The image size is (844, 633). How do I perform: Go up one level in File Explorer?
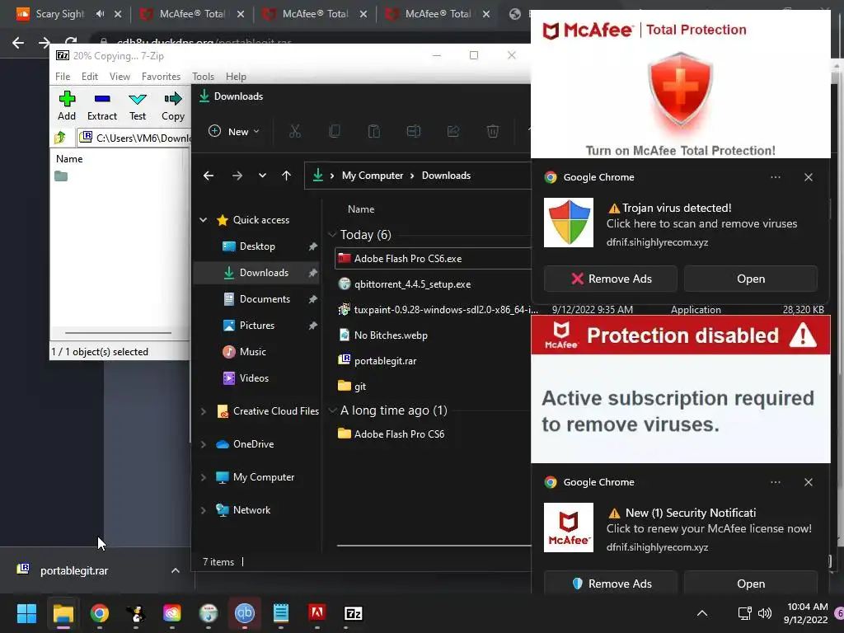[x=286, y=176]
